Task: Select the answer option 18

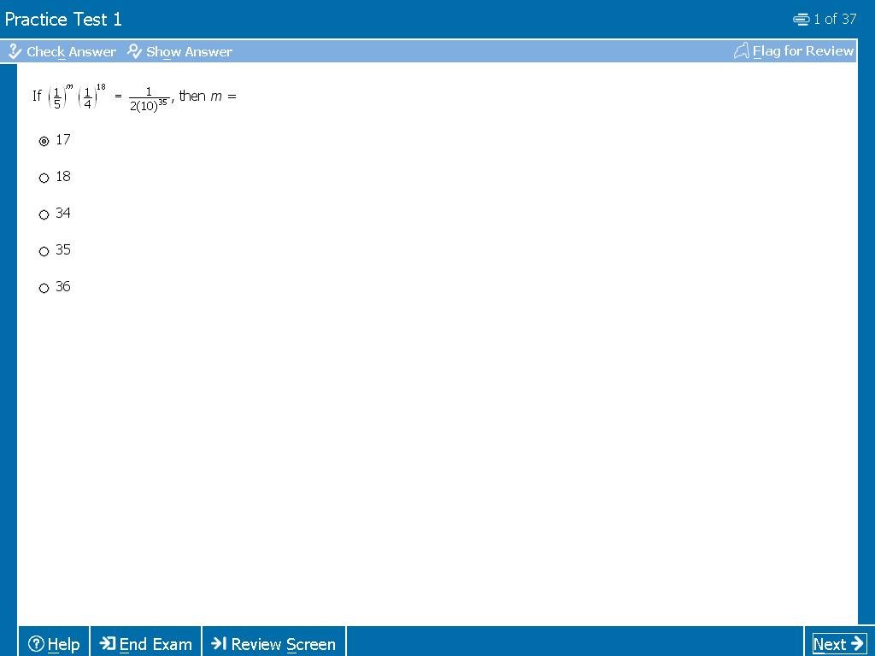Action: coord(44,178)
